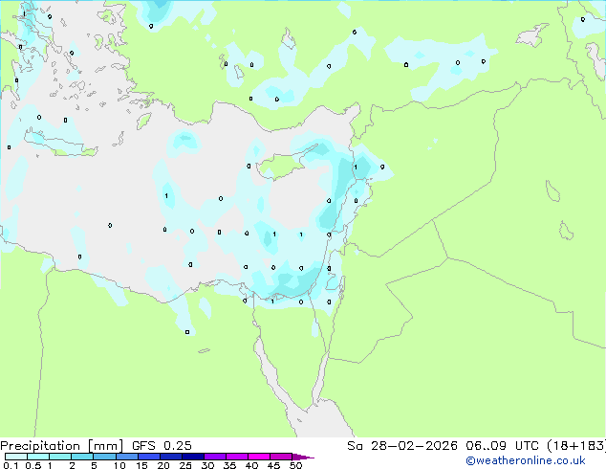Click the 40–45 mm magenta legend swatch
The width and height of the screenshot is (606, 469).
pos(259,457)
